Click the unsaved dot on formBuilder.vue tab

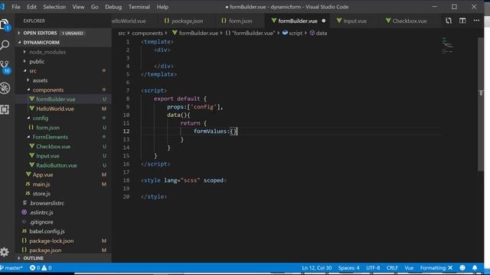pos(324,21)
